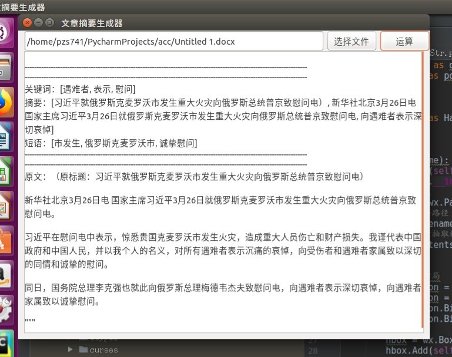Click the 原文 original title line
Image resolution: width=452 pixels, height=357 pixels.
click(x=194, y=177)
